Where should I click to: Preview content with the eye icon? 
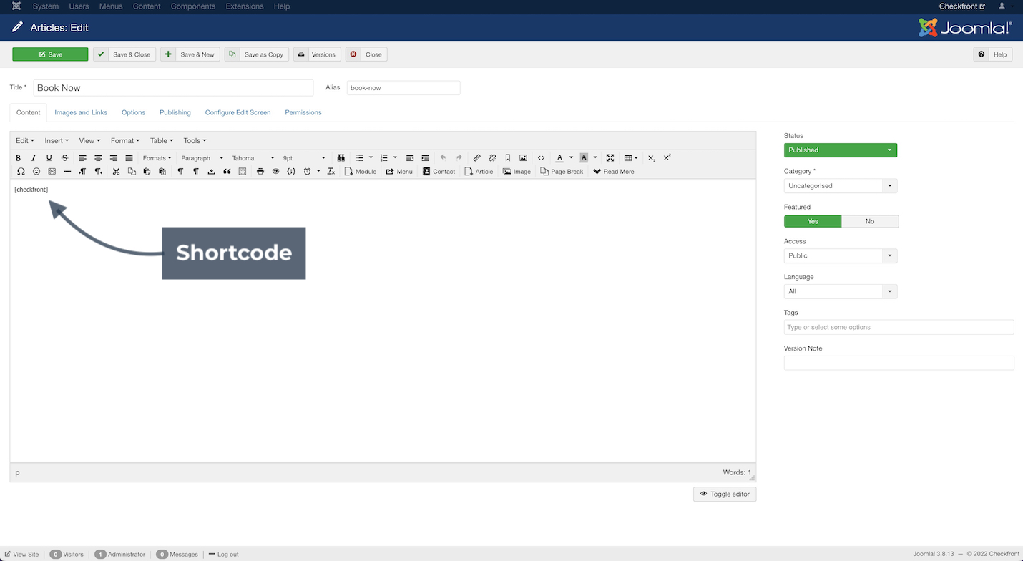tap(276, 172)
